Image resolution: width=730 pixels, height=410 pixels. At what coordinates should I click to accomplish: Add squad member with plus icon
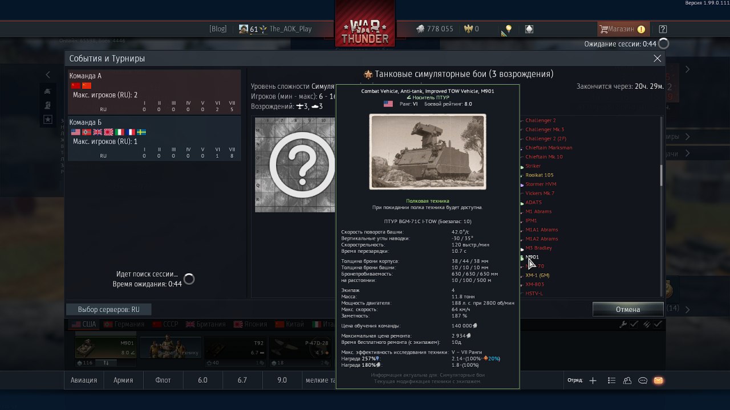click(593, 380)
